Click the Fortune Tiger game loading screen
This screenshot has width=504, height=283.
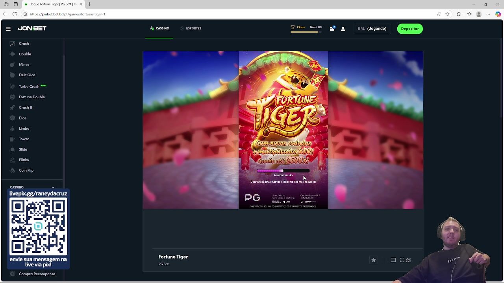click(283, 130)
